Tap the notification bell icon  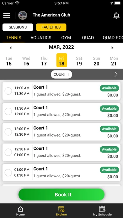pyautogui.click(x=116, y=15)
